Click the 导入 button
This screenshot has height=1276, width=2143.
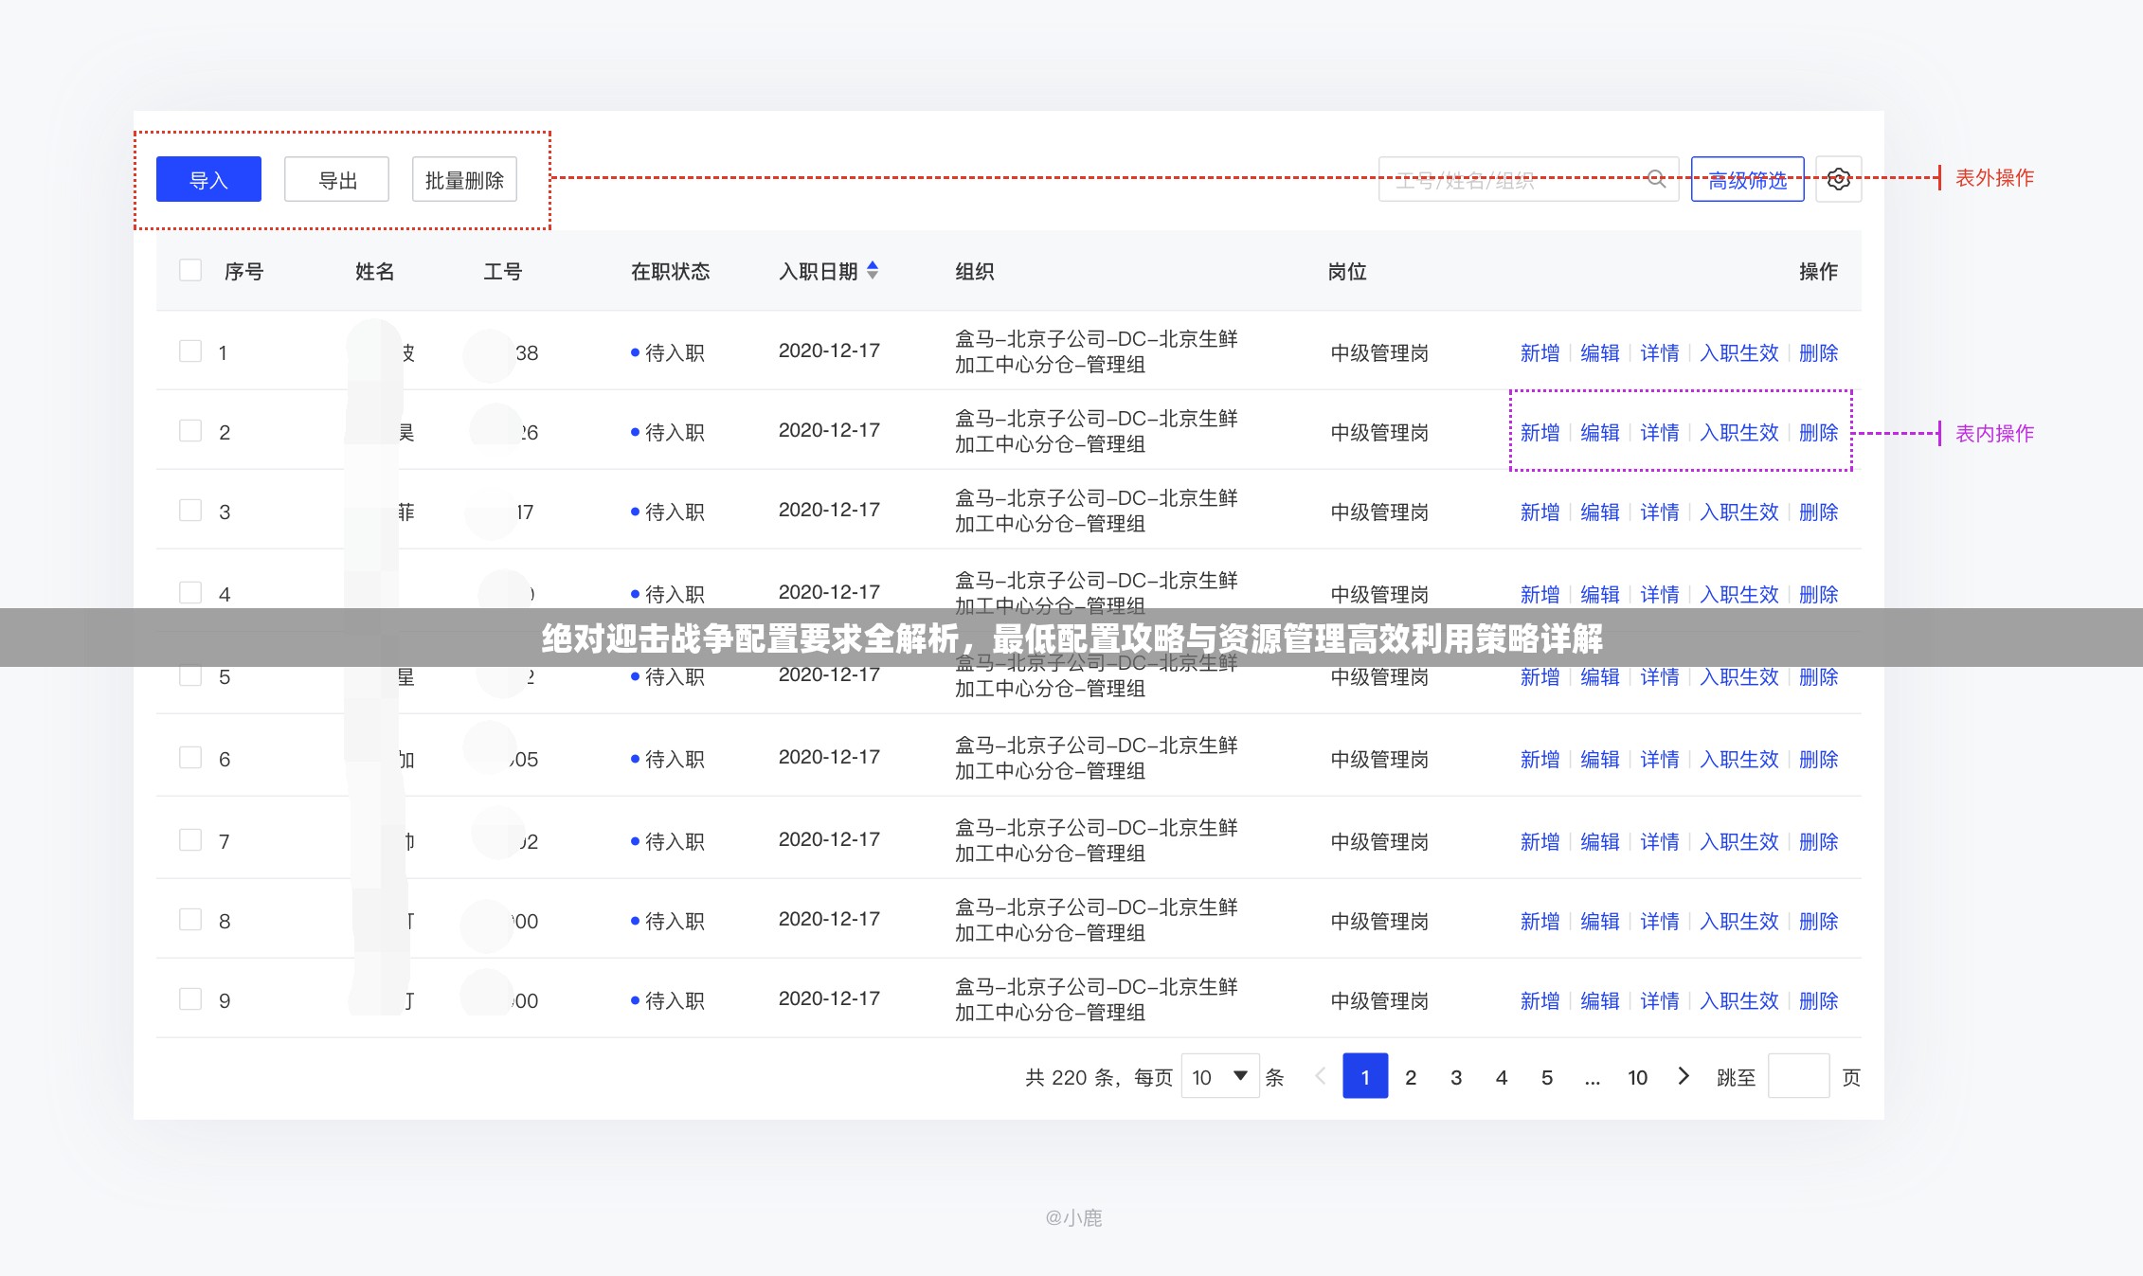click(x=208, y=179)
